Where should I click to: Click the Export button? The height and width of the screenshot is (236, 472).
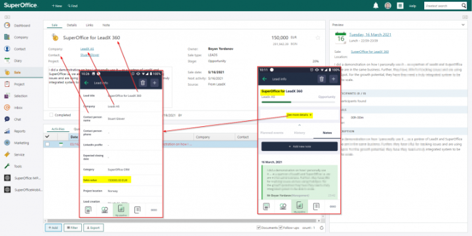(x=93, y=228)
